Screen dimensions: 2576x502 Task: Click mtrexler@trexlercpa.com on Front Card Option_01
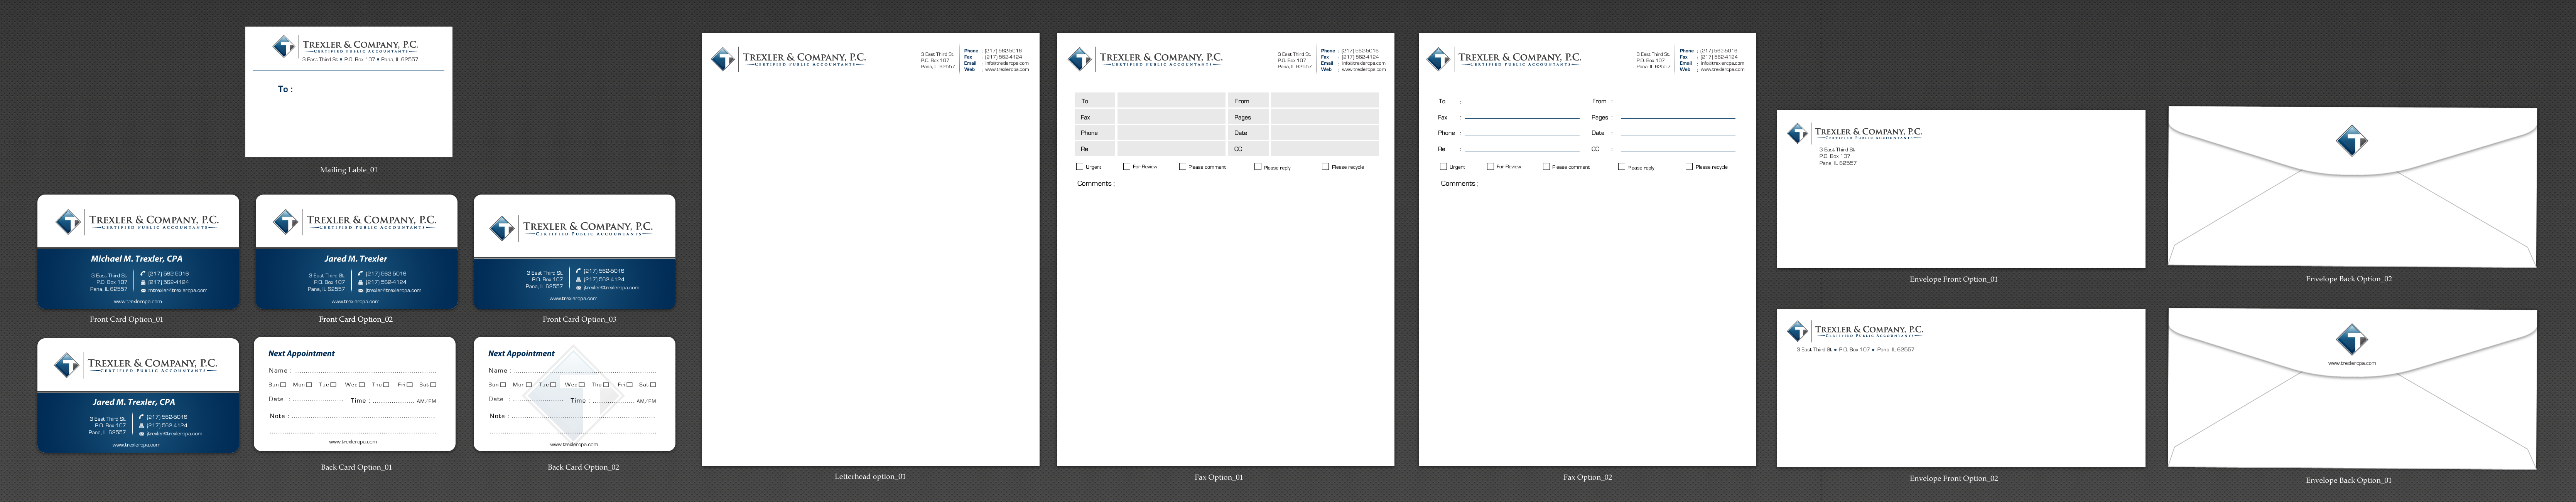[x=177, y=290]
